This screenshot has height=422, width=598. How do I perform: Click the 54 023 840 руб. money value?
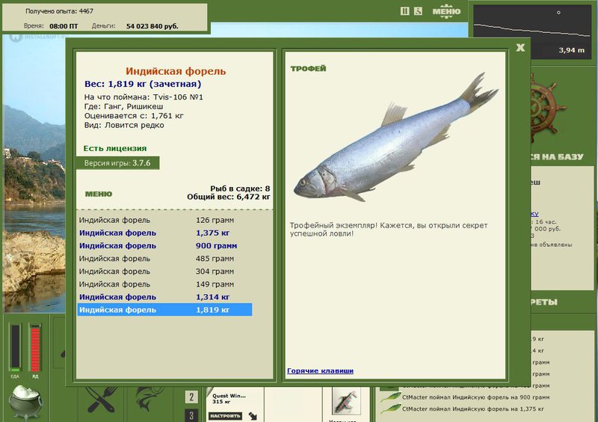click(x=152, y=26)
